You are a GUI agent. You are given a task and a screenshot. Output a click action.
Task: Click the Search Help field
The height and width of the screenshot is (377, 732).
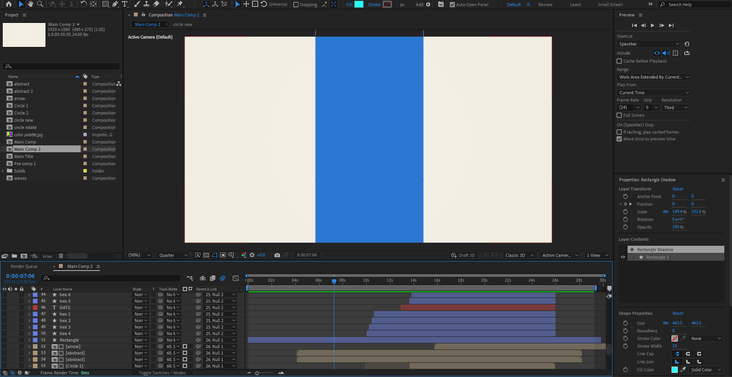(x=694, y=5)
